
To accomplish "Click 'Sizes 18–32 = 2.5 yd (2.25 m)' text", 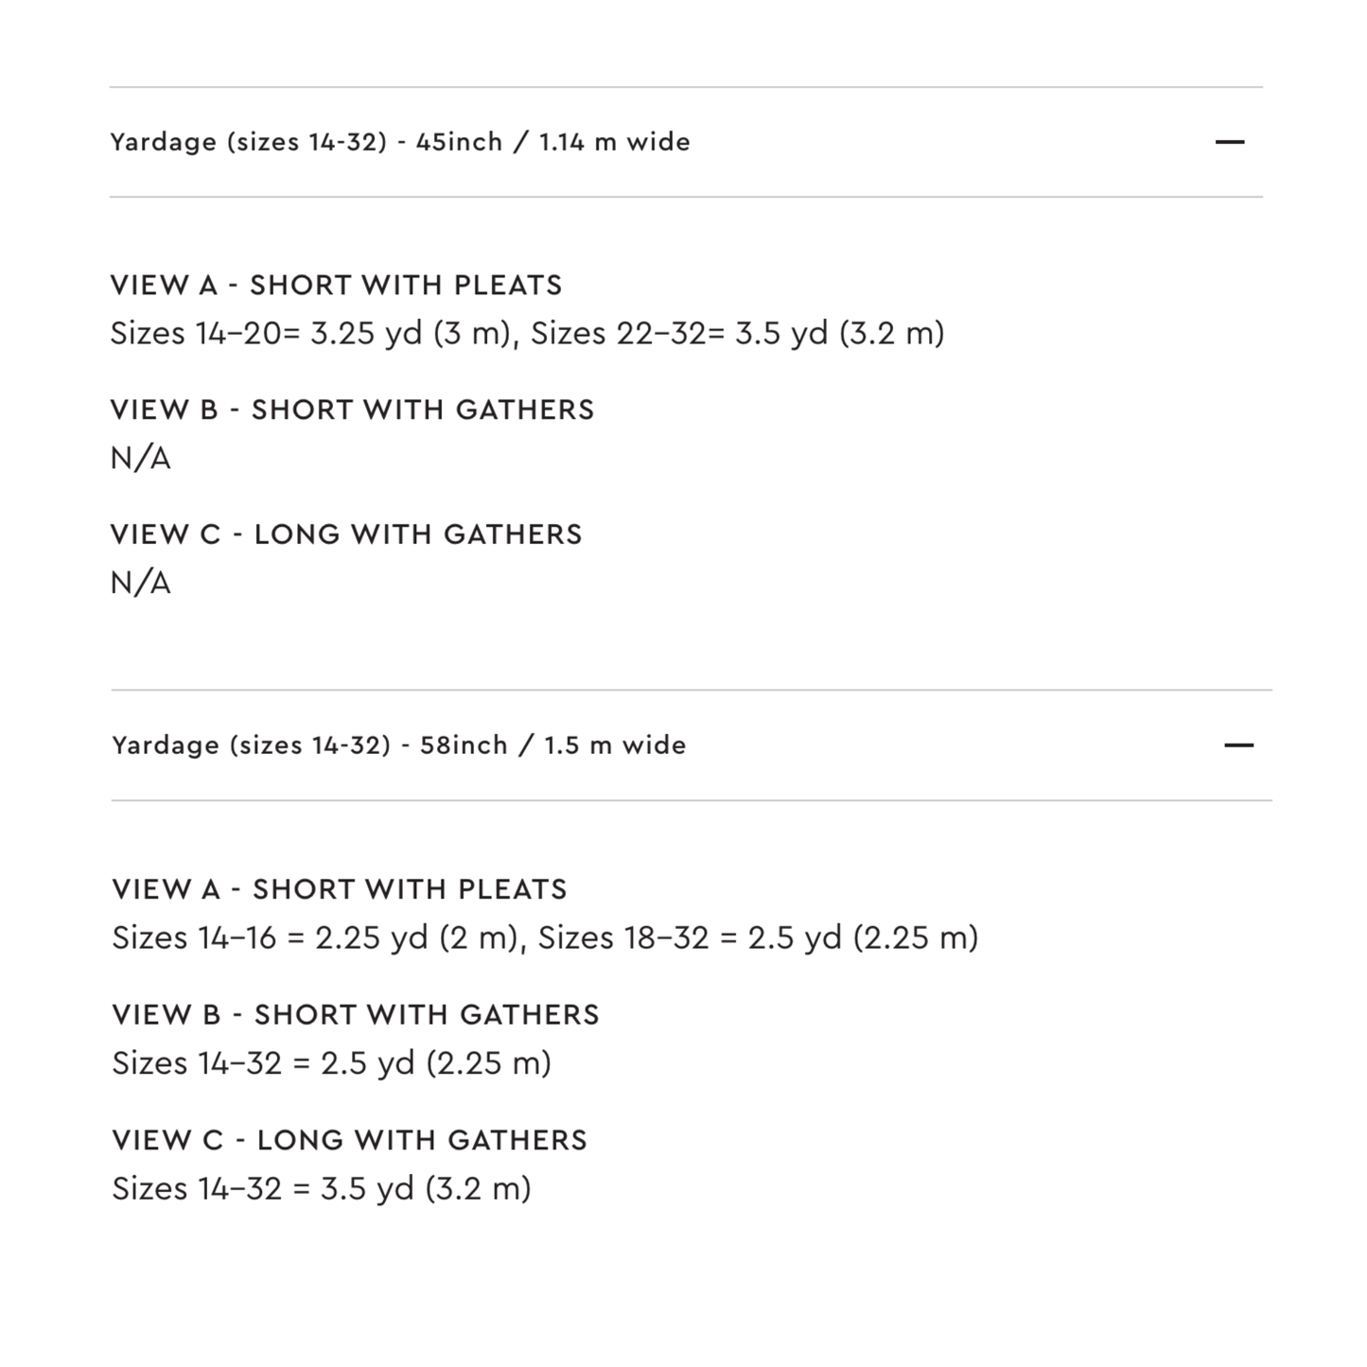I will click(x=758, y=938).
